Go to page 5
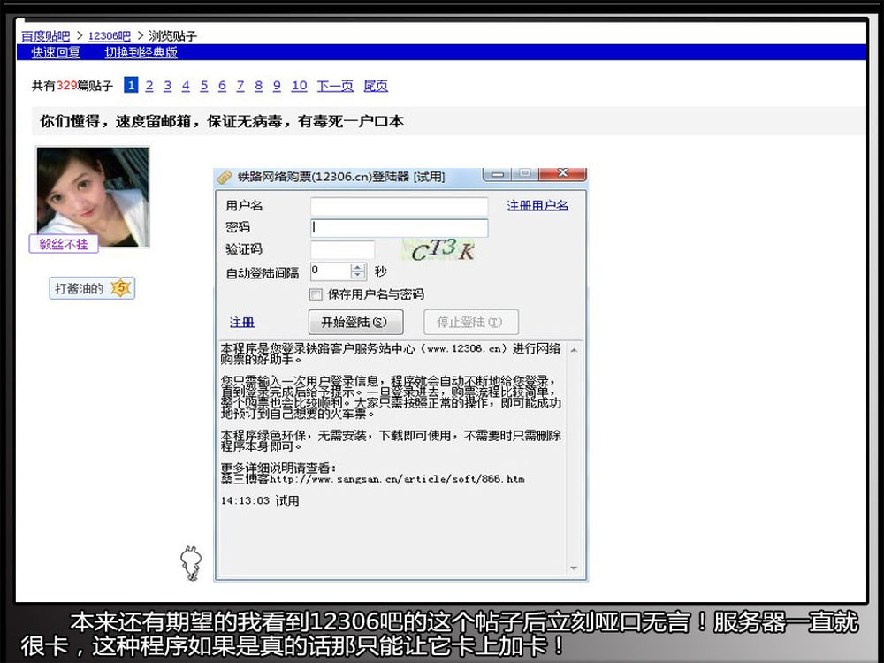Screen dimensions: 884x663 click(204, 86)
